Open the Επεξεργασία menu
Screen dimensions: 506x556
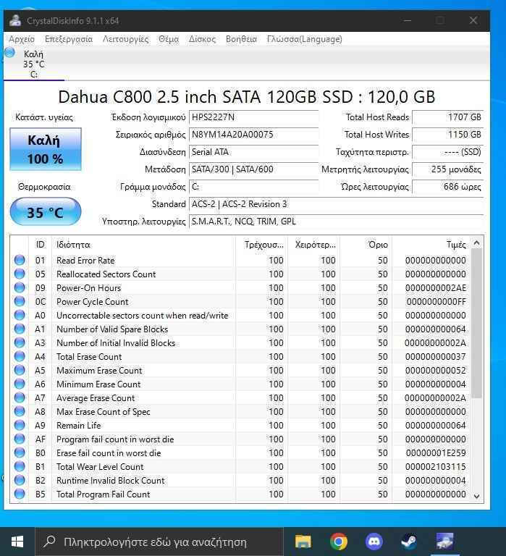point(69,39)
